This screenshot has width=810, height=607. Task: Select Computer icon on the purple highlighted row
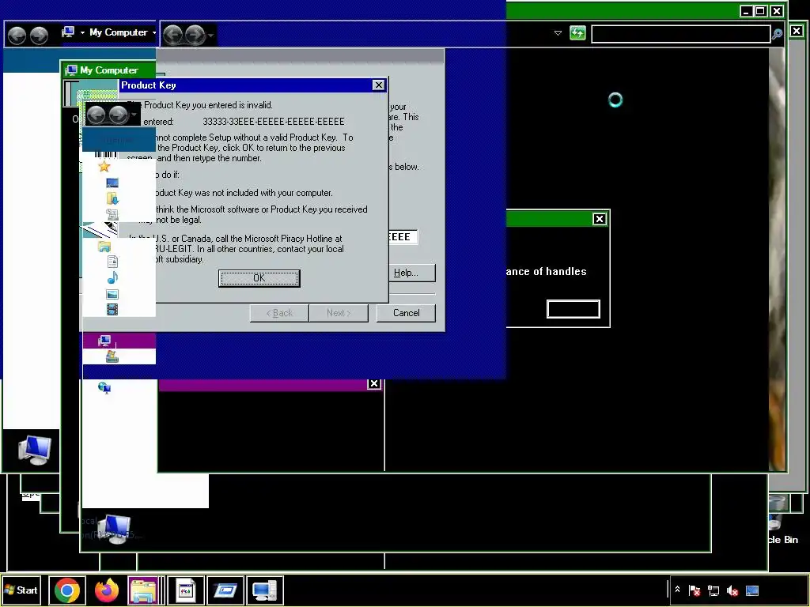coord(104,340)
